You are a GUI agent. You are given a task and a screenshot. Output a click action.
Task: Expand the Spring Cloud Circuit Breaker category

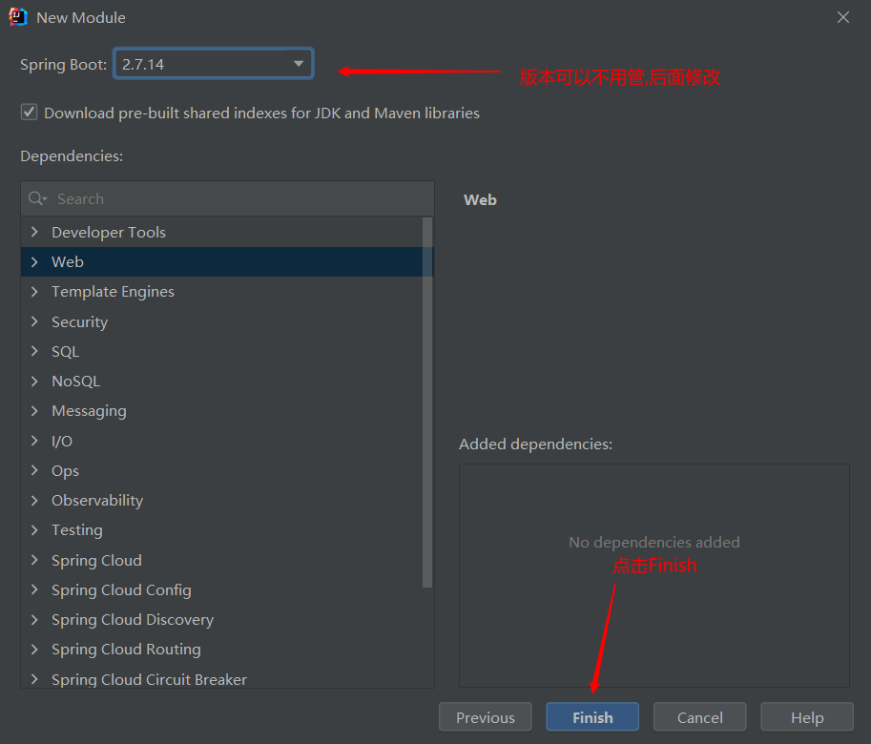point(34,679)
